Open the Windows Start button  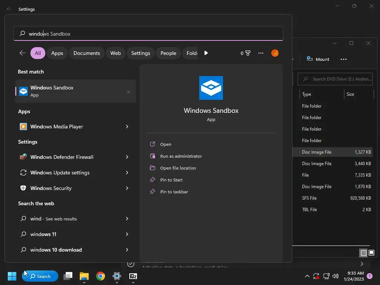pos(12,276)
